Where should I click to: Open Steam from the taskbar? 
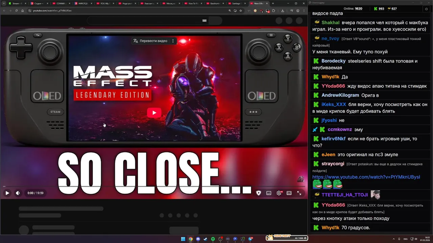(205, 239)
